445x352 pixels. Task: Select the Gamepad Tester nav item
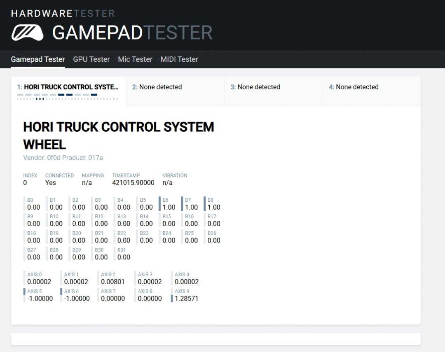click(x=38, y=59)
